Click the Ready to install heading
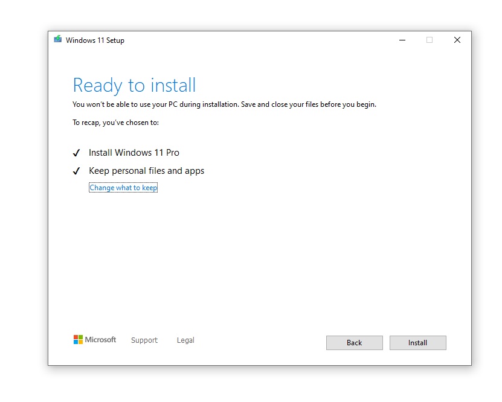The image size is (502, 402). pos(134,85)
